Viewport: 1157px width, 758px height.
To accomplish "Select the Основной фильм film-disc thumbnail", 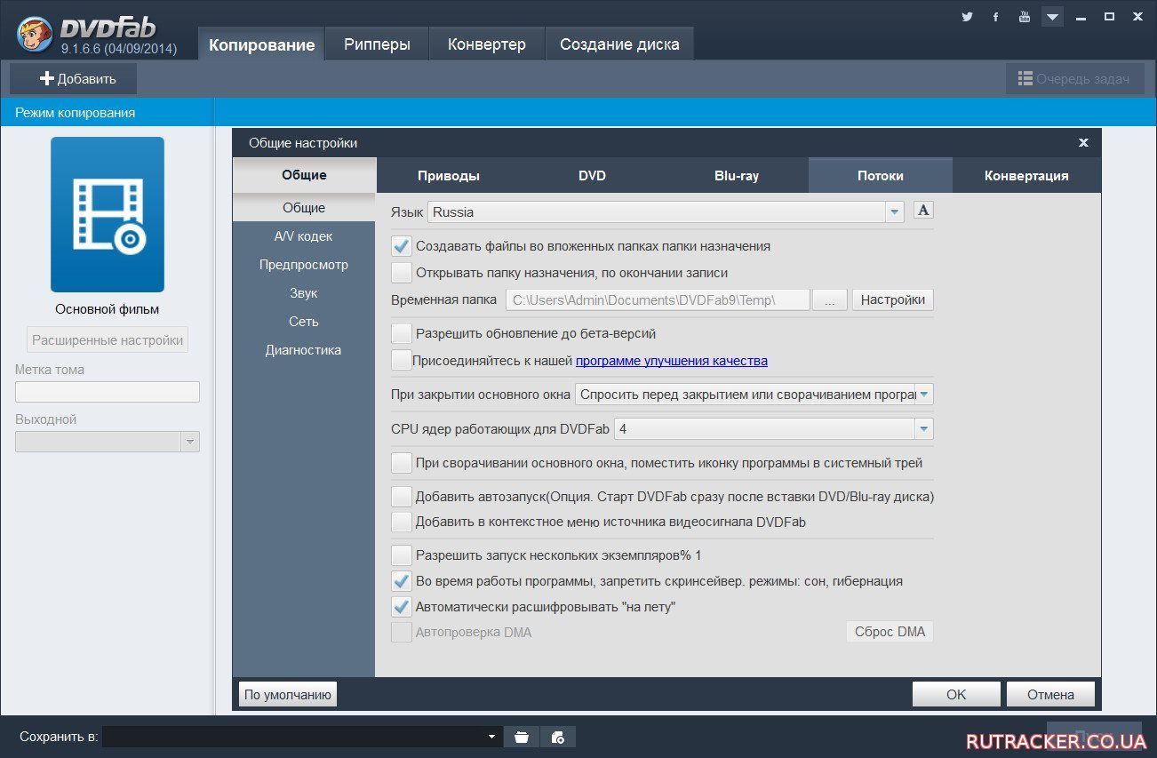I will point(108,214).
